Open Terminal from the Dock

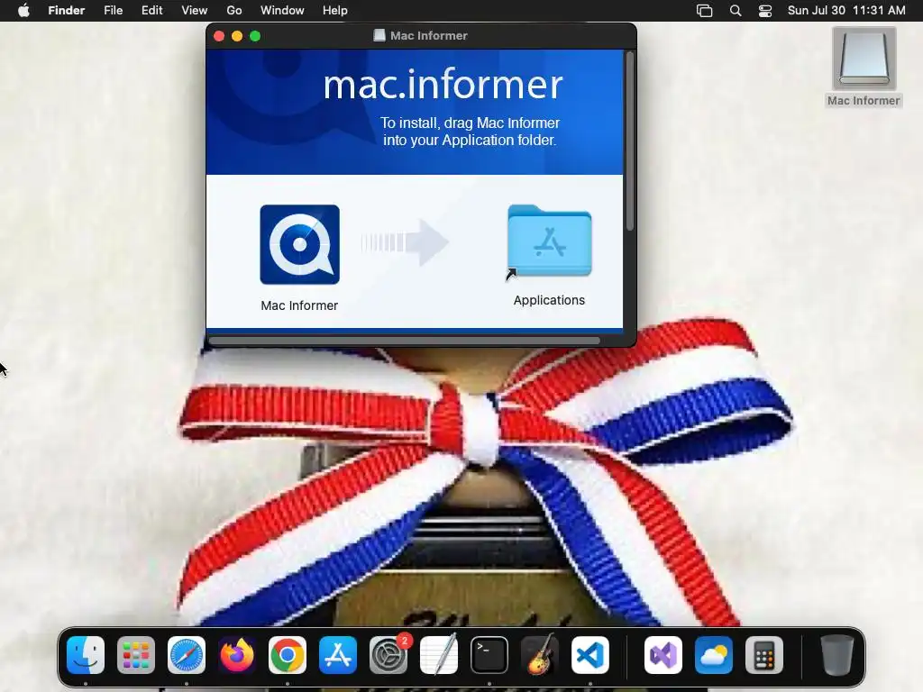489,655
